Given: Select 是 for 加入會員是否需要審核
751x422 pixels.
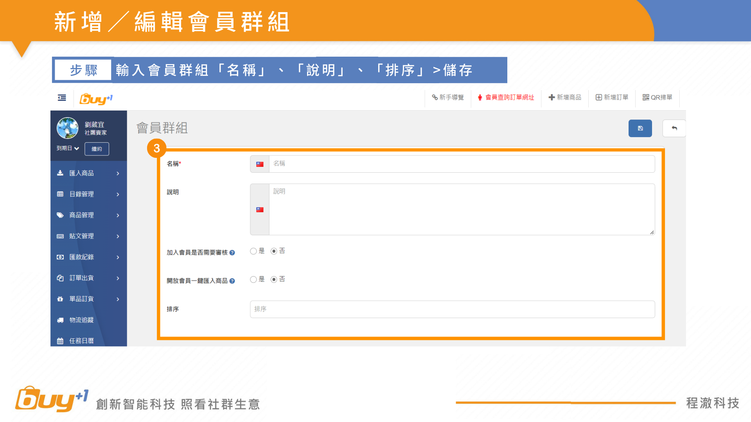Looking at the screenshot, I should click(x=253, y=251).
